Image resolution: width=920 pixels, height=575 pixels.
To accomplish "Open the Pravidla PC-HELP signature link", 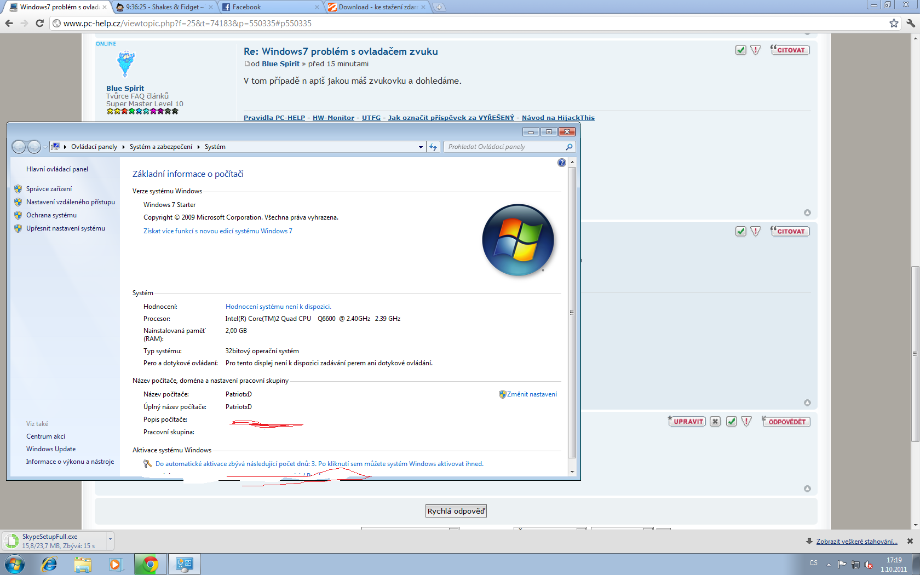I will (x=274, y=118).
